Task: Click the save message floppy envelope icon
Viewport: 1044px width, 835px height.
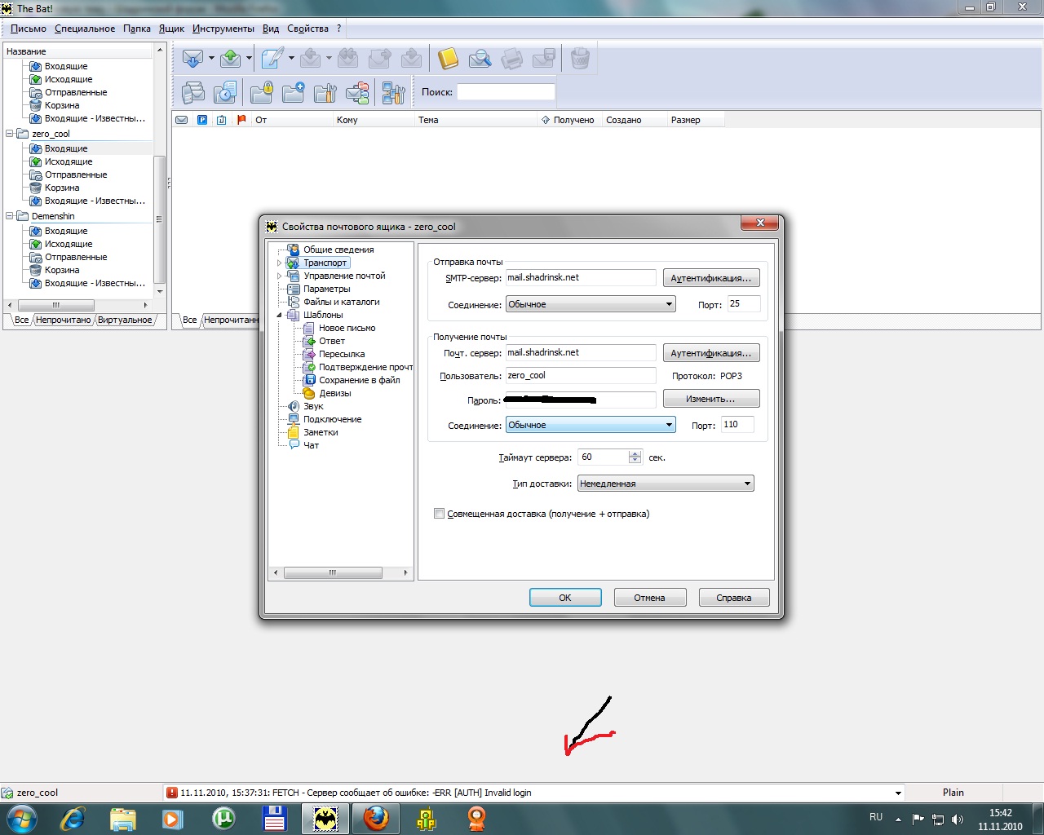Action: coord(544,59)
